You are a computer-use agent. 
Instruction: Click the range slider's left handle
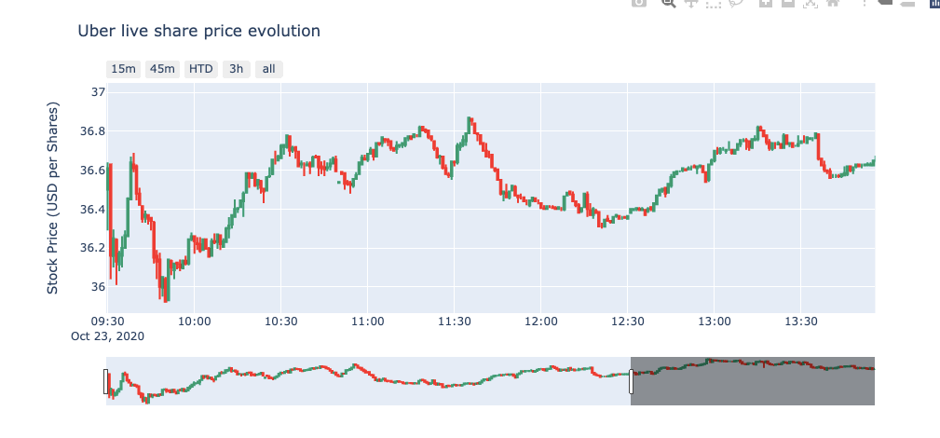(106, 381)
